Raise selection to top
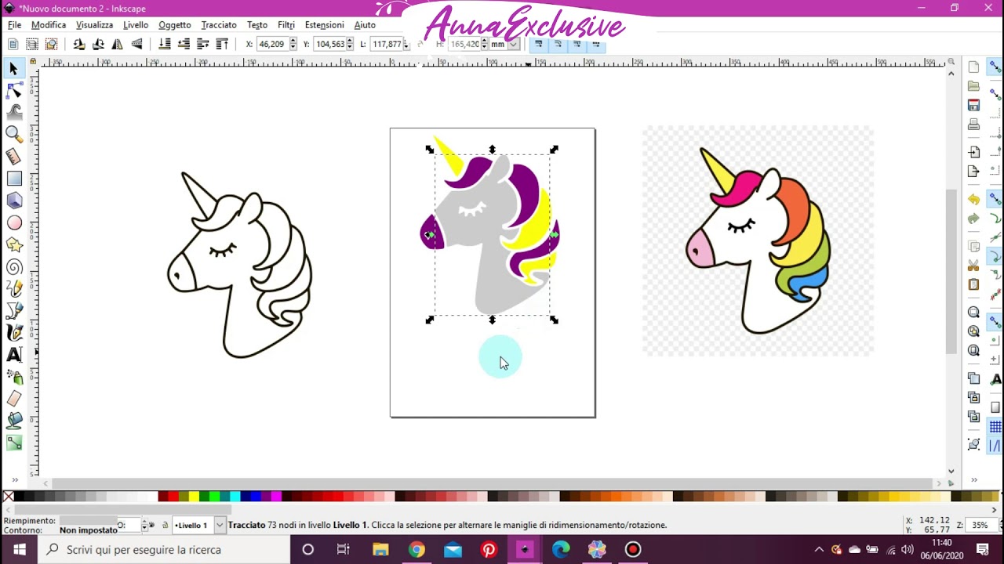The image size is (1004, 564). point(222,44)
